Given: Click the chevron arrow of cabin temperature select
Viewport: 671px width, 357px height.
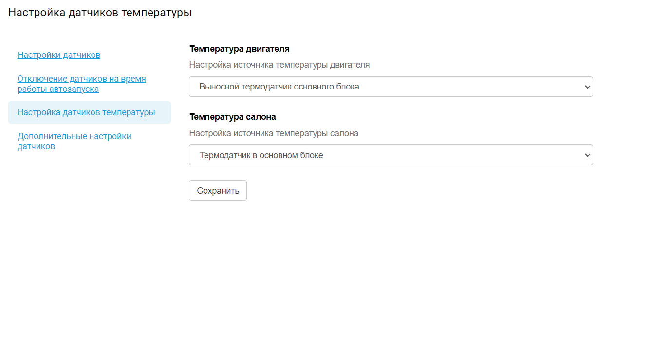Looking at the screenshot, I should pos(587,155).
